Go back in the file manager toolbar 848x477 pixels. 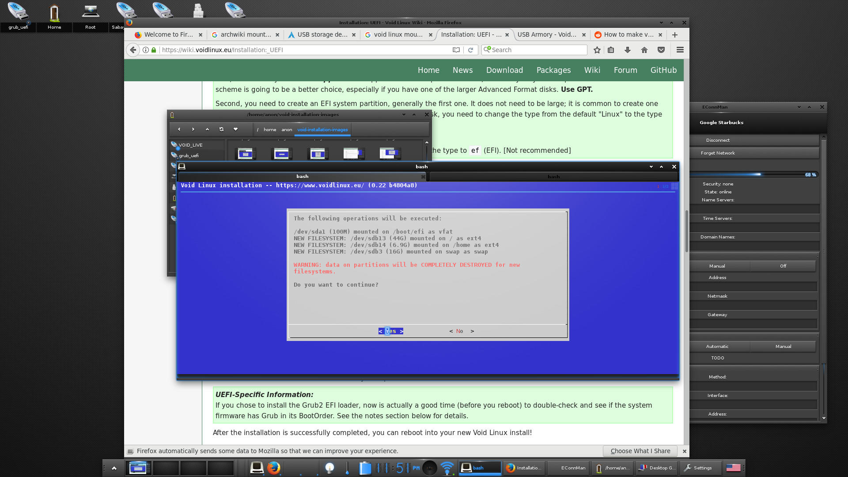[179, 129]
